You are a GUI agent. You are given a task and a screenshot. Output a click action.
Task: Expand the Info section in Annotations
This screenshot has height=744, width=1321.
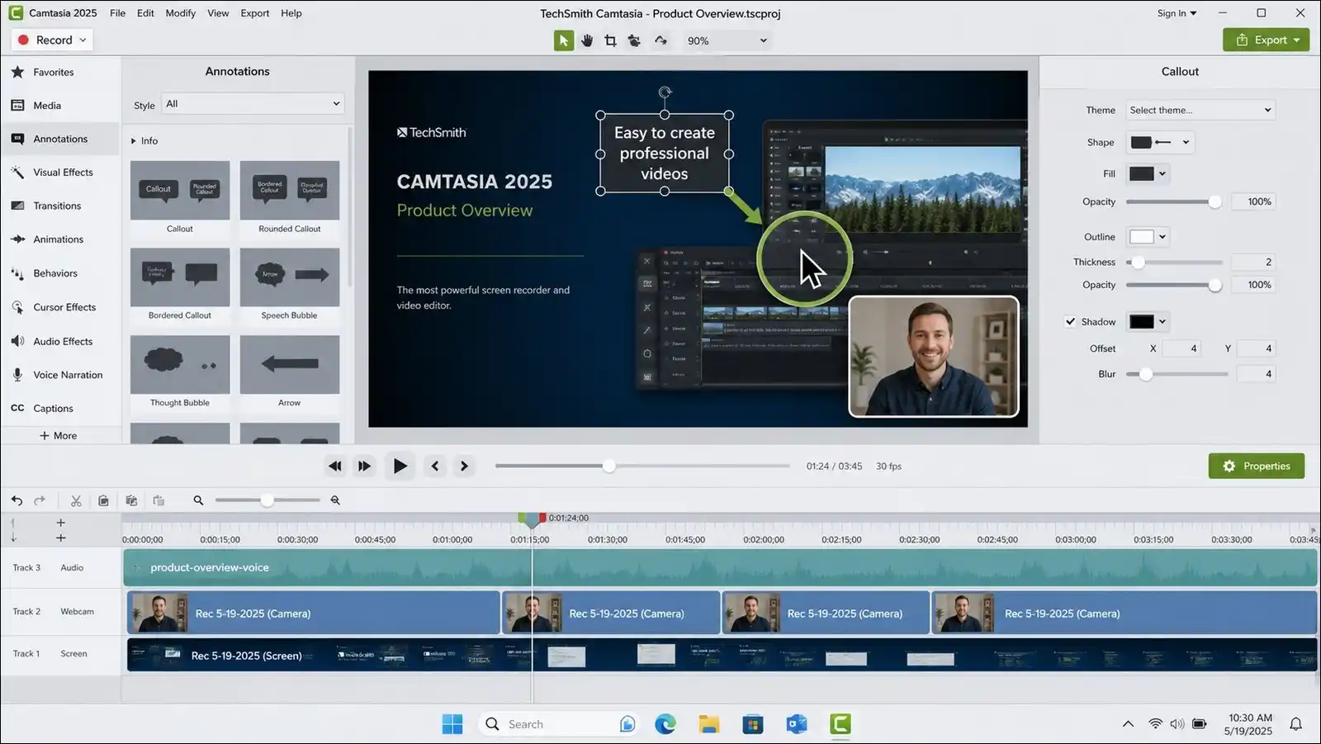(134, 141)
